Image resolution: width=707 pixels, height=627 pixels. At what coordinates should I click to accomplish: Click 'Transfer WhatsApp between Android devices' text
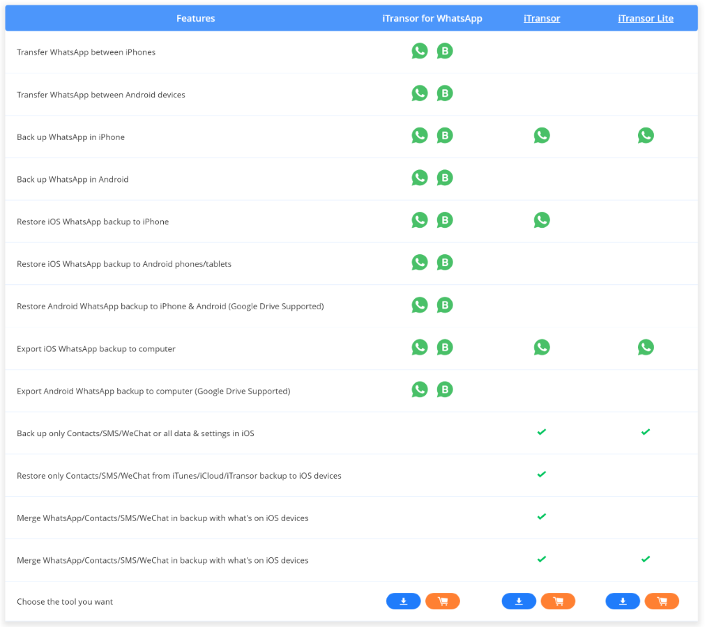101,95
